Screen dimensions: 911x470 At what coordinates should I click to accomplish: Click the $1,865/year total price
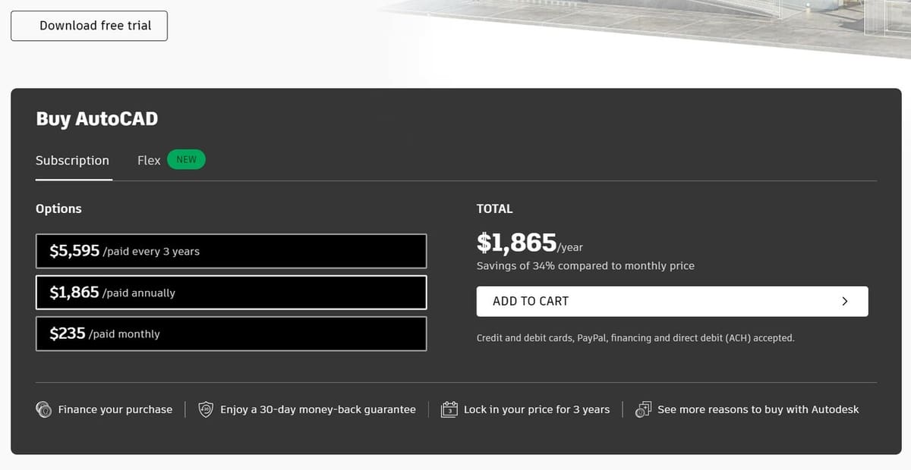(x=529, y=243)
